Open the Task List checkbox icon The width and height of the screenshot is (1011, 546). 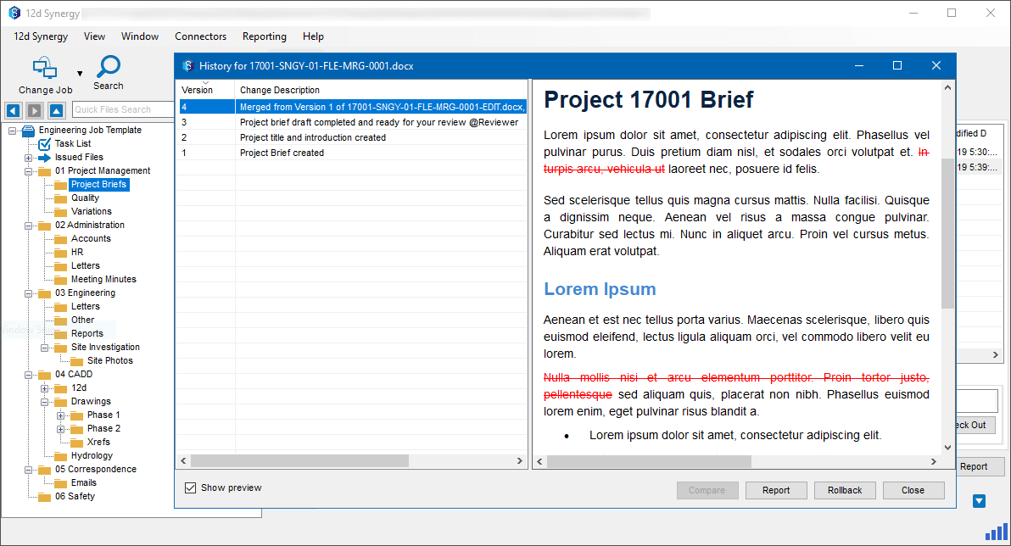click(44, 144)
